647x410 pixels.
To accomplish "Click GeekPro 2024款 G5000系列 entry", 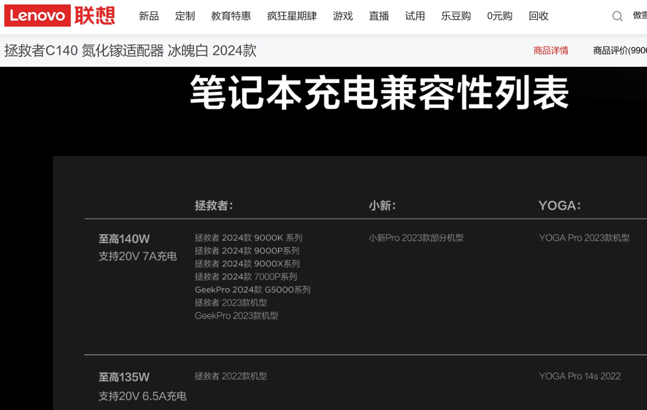I will click(x=253, y=289).
